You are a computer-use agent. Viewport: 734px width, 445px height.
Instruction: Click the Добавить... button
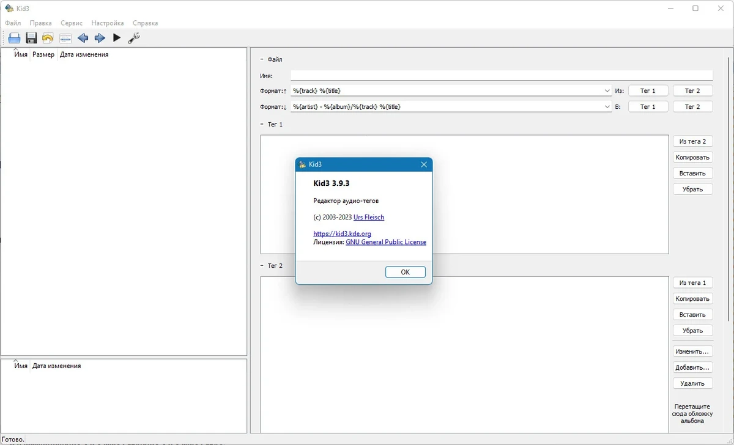692,367
